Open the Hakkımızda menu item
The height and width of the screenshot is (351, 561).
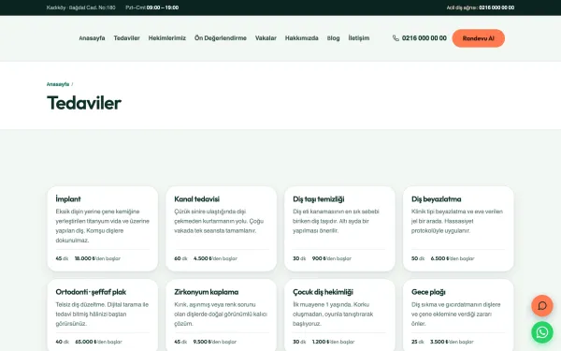pyautogui.click(x=302, y=38)
